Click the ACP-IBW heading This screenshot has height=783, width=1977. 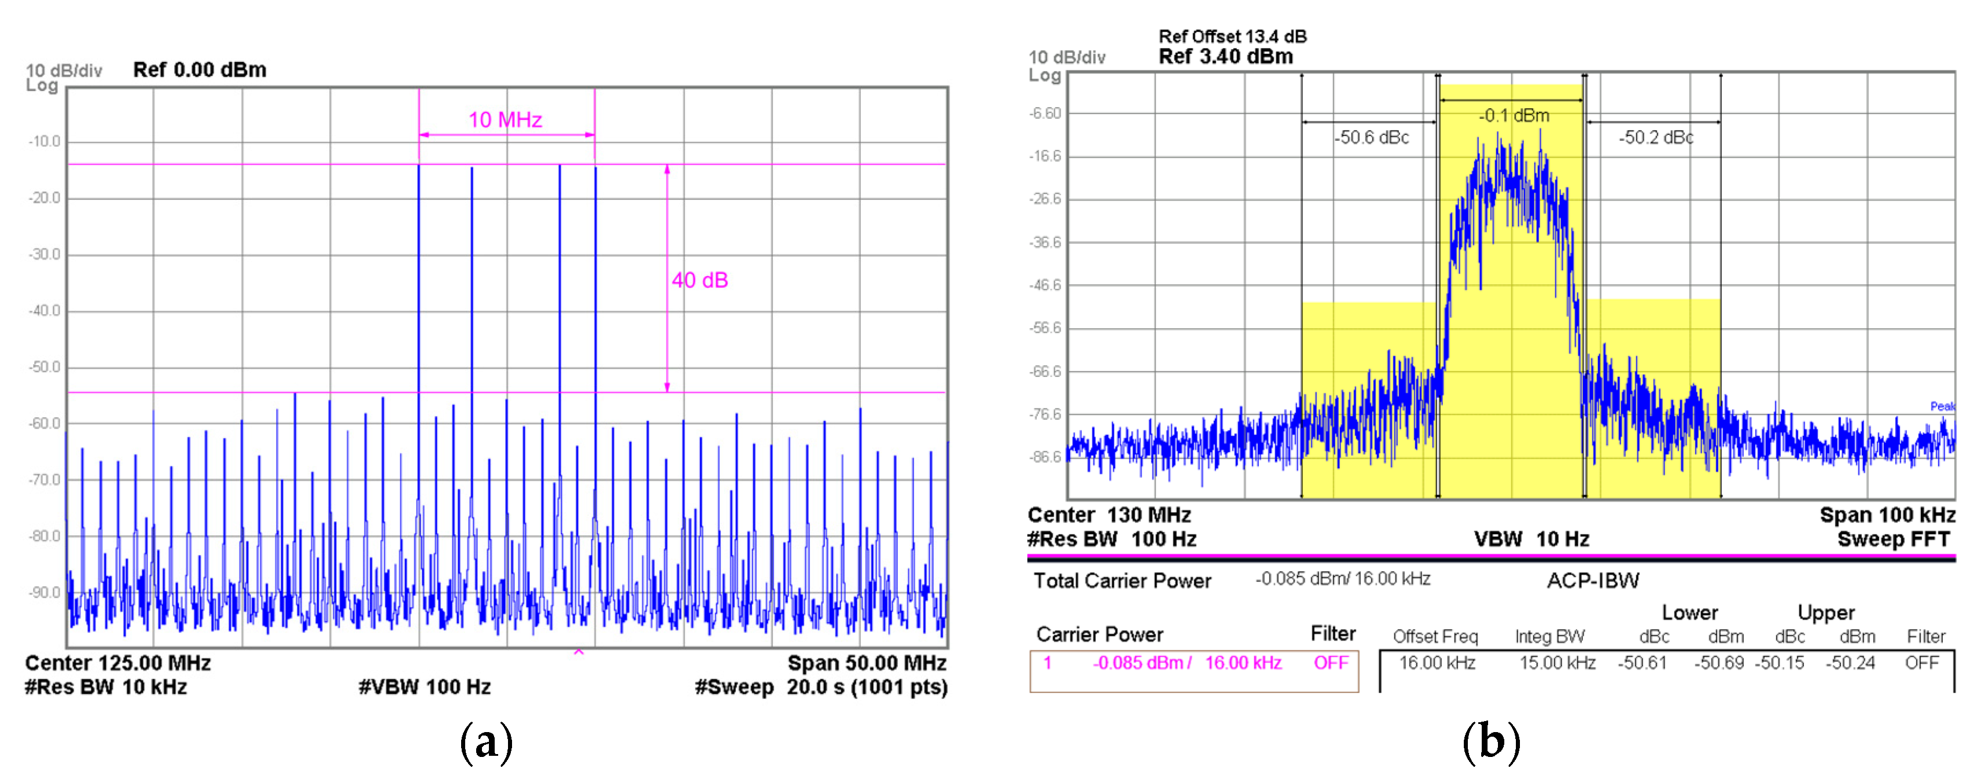pyautogui.click(x=1592, y=580)
